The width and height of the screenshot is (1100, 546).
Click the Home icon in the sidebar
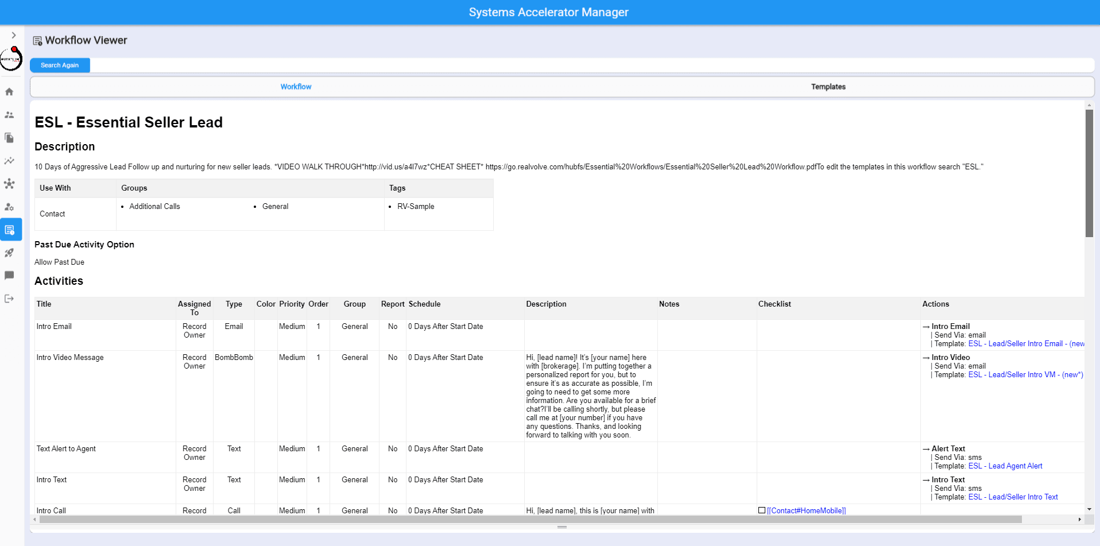pyautogui.click(x=9, y=92)
